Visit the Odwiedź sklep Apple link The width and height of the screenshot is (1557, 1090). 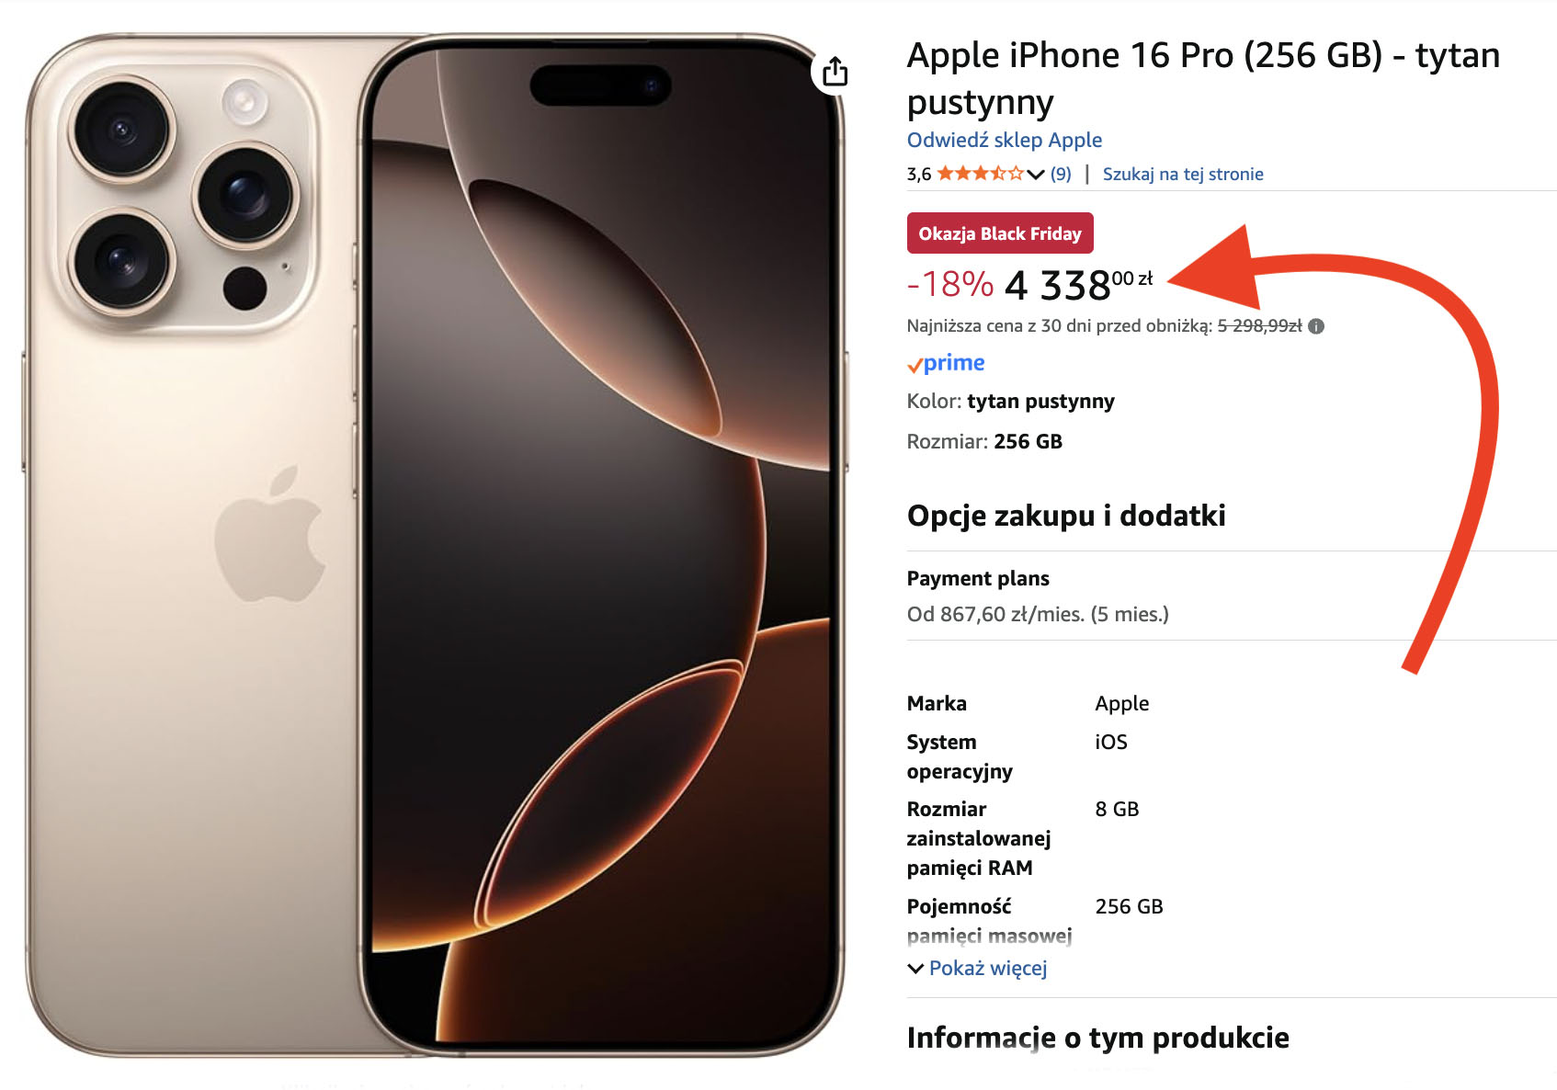(1005, 140)
